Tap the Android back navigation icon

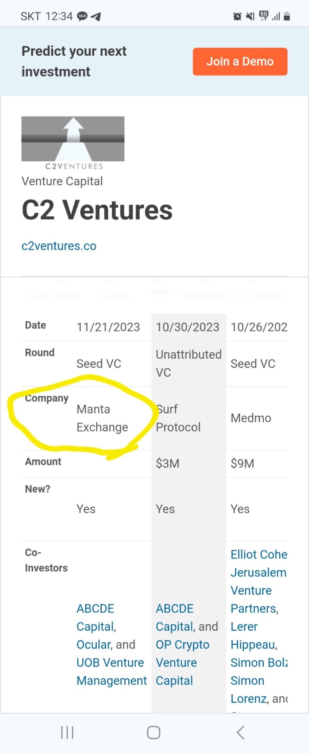pos(240,732)
